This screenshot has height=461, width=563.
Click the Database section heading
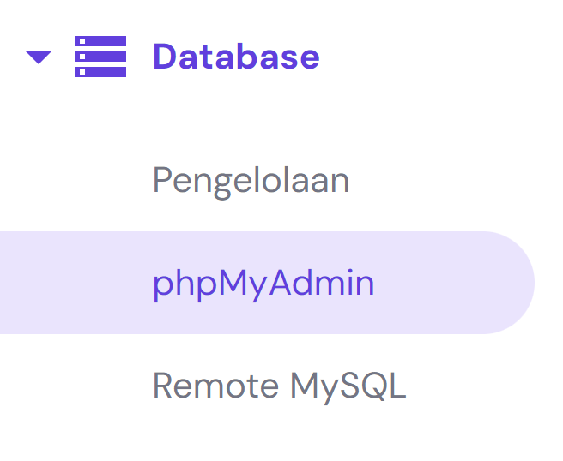pyautogui.click(x=236, y=57)
